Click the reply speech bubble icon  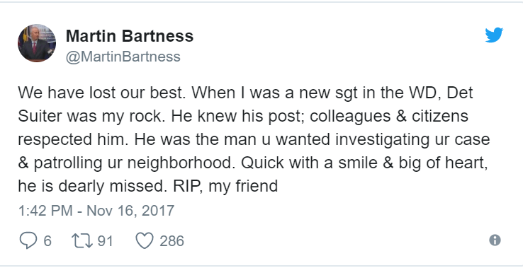[x=28, y=240]
